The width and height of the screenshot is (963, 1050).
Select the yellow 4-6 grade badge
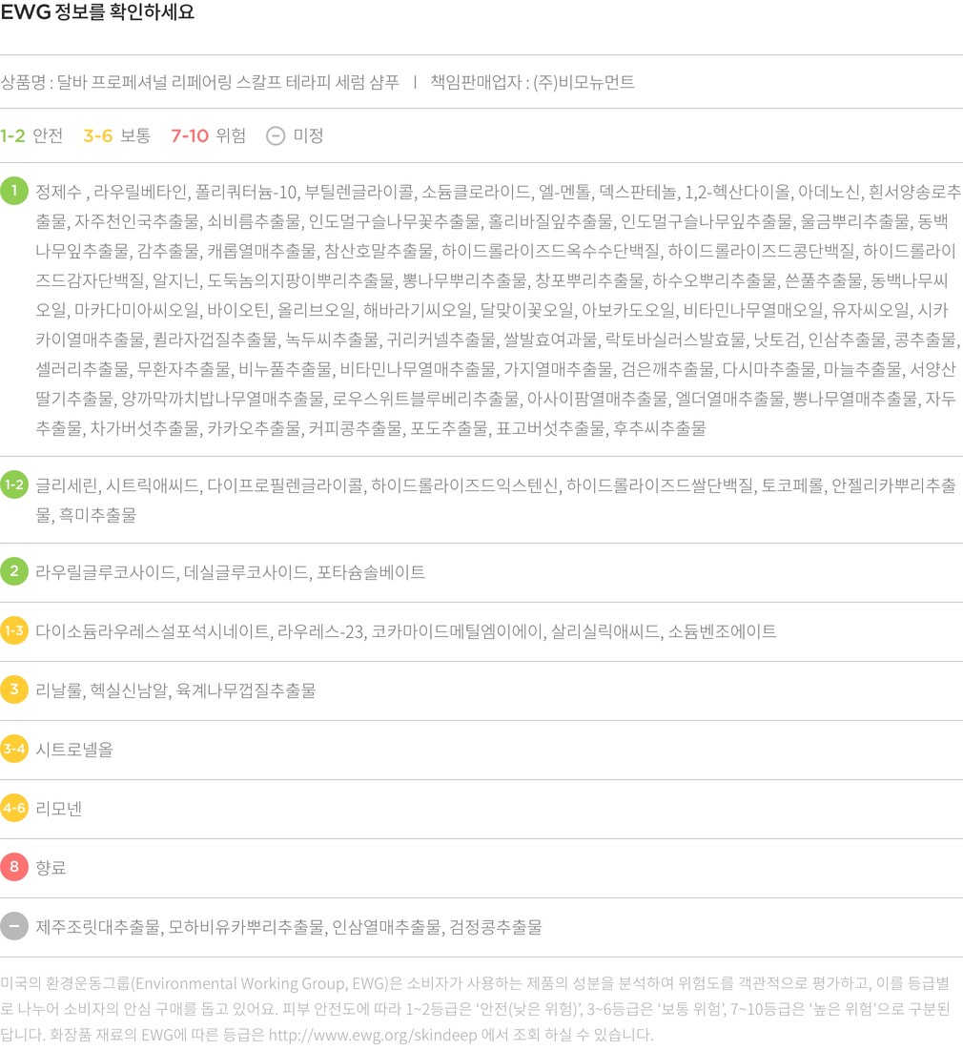tap(14, 808)
